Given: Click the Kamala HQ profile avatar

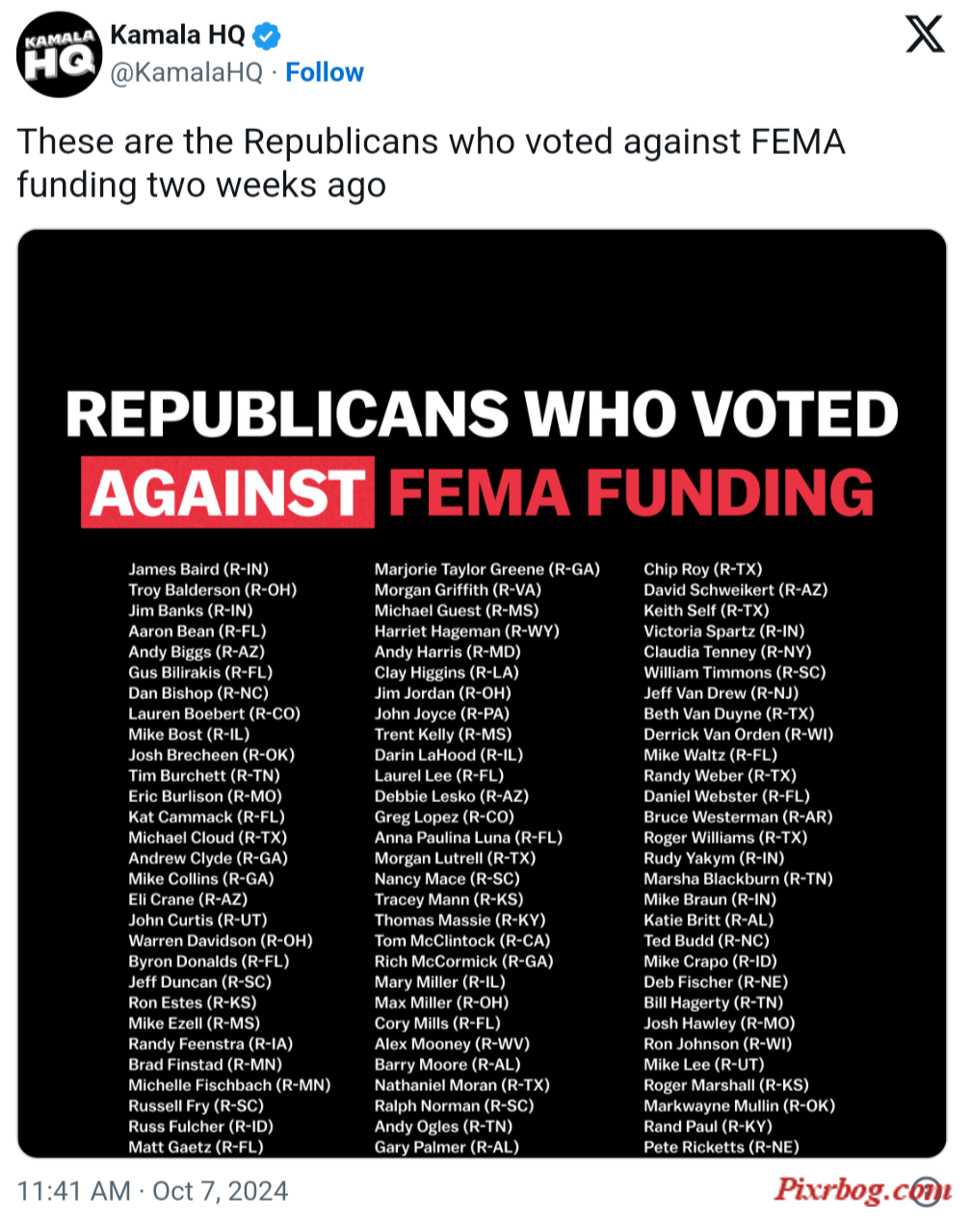Looking at the screenshot, I should [x=59, y=55].
